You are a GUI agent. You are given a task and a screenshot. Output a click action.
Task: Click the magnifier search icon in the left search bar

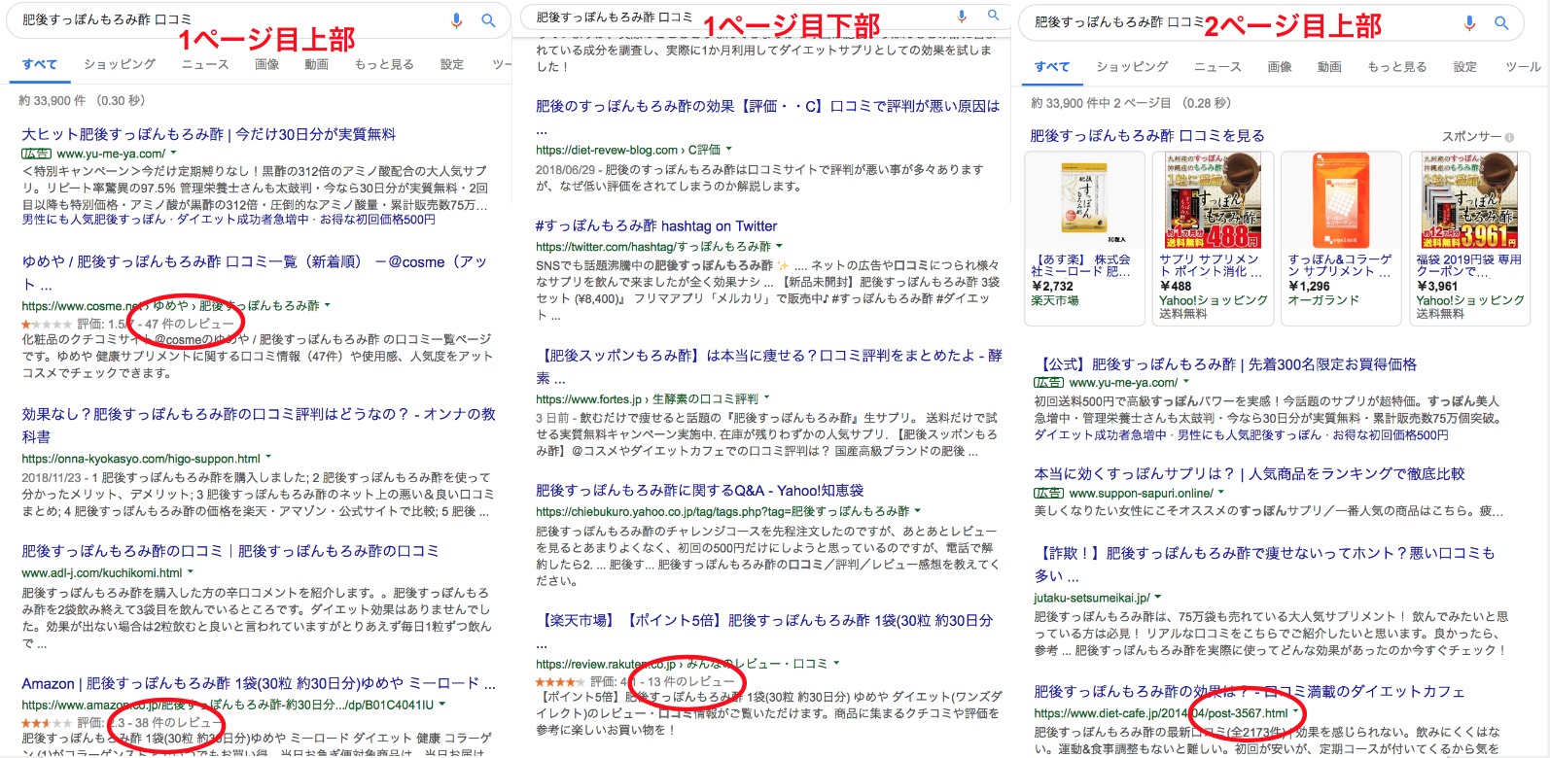pyautogui.click(x=488, y=20)
